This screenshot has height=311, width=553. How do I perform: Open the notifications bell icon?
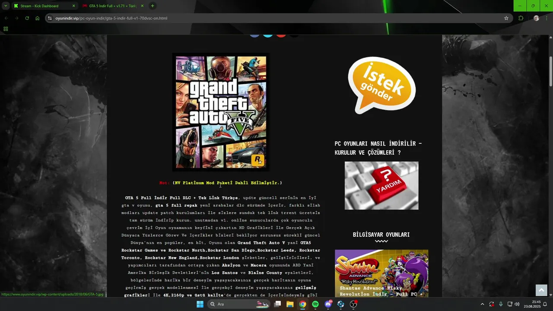(545, 304)
